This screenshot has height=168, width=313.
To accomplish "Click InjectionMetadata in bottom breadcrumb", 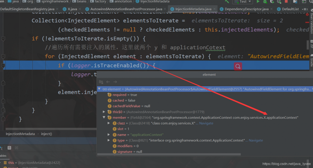I will 20,134.
